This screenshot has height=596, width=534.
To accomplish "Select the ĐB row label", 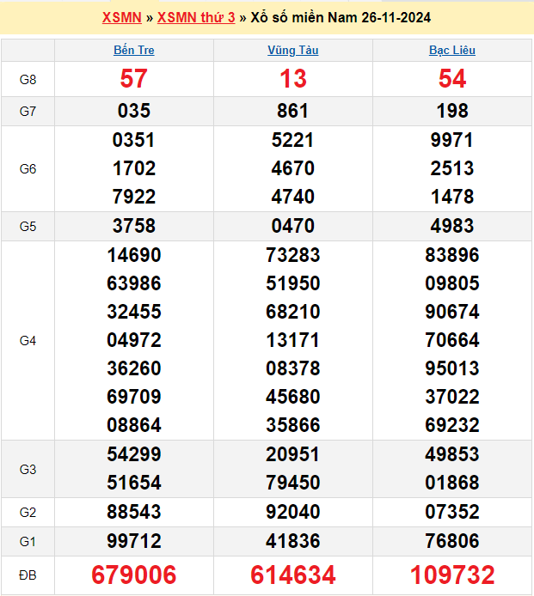I will point(28,575).
